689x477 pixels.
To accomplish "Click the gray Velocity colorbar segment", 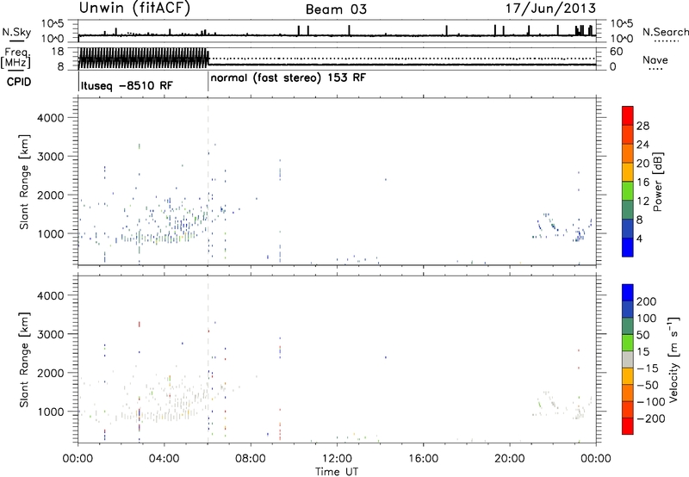I will coord(628,359).
